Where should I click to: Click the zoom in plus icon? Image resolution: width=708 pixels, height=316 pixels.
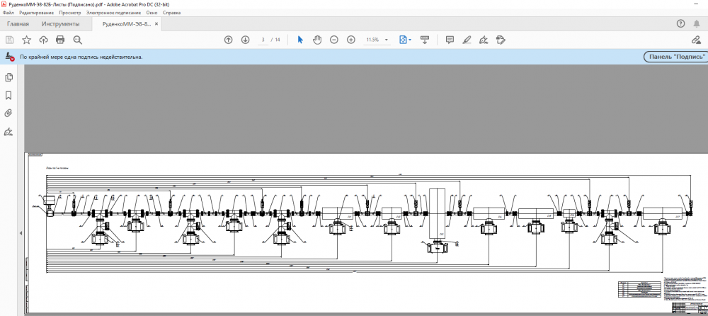[351, 40]
